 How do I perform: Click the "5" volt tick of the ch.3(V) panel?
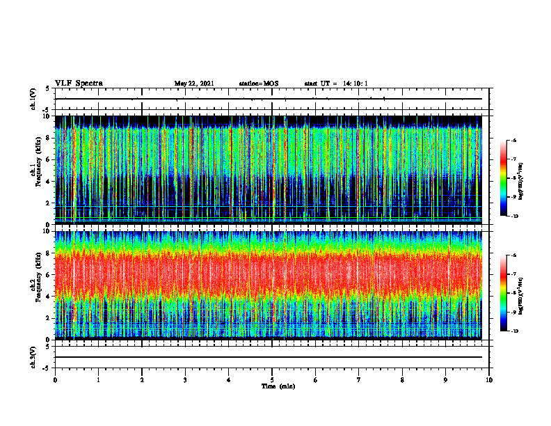coord(48,346)
